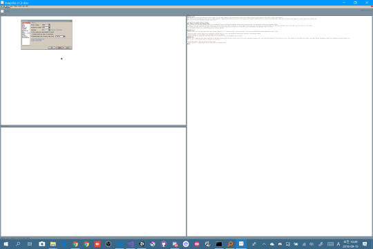Open File Explorer from the taskbar
The height and width of the screenshot is (249, 373).
point(53,244)
